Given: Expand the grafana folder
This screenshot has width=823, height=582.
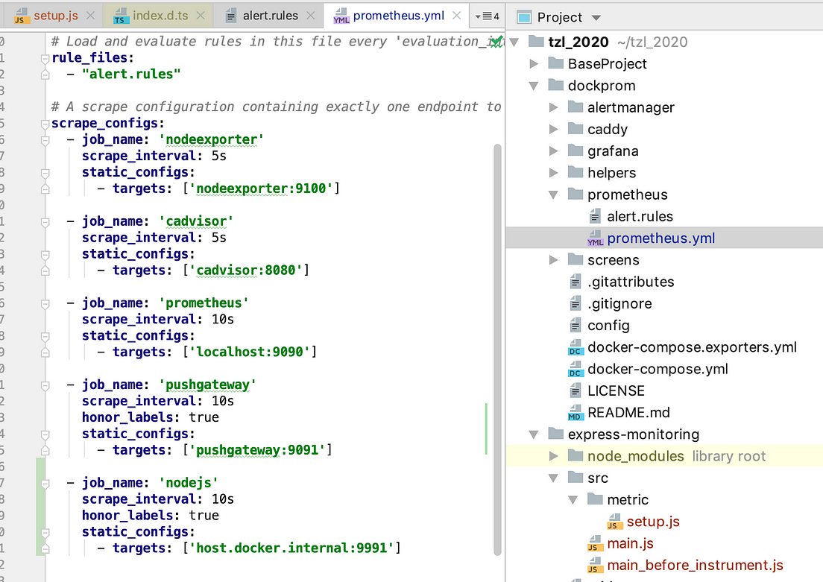Looking at the screenshot, I should point(553,151).
